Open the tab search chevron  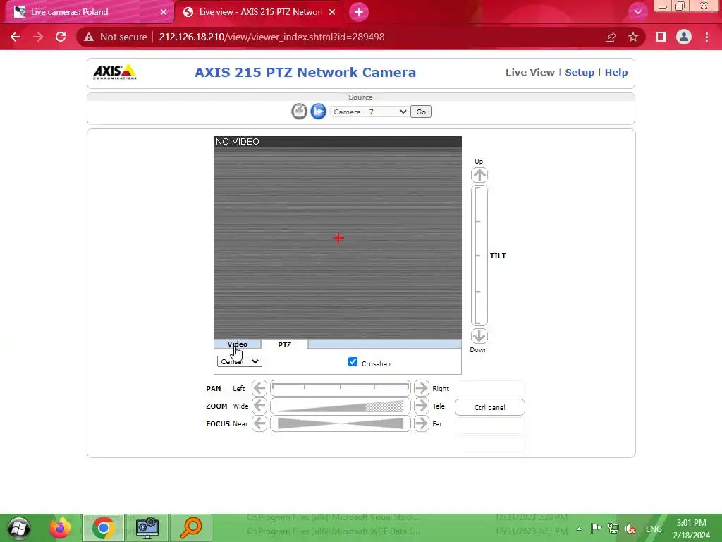point(637,12)
